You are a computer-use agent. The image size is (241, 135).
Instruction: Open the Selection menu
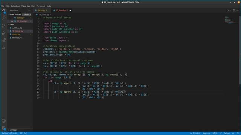click(x=15, y=6)
